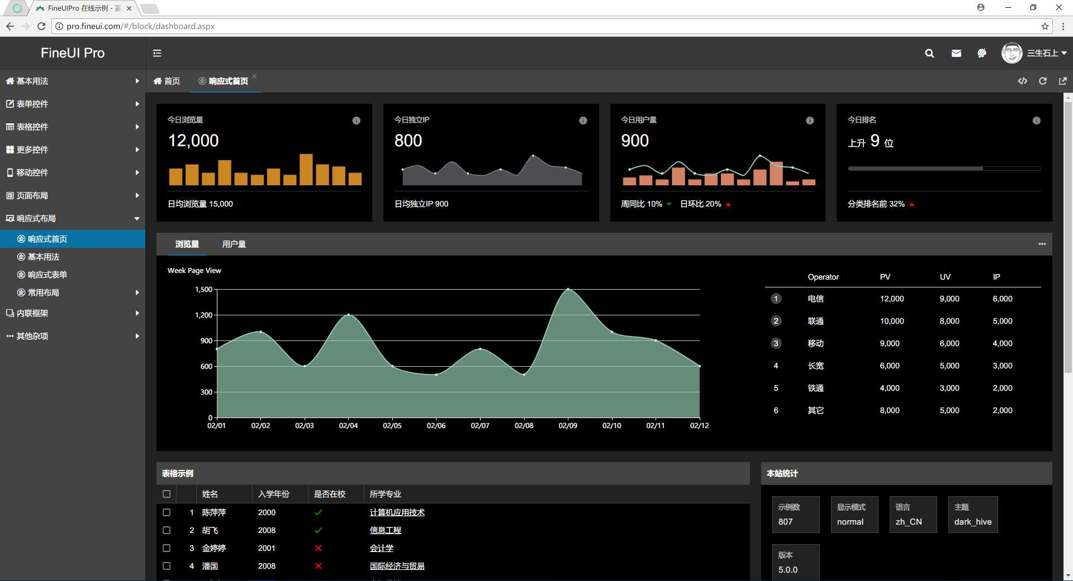Select the 响应式首页 tab
The image size is (1073, 581).
(x=224, y=81)
